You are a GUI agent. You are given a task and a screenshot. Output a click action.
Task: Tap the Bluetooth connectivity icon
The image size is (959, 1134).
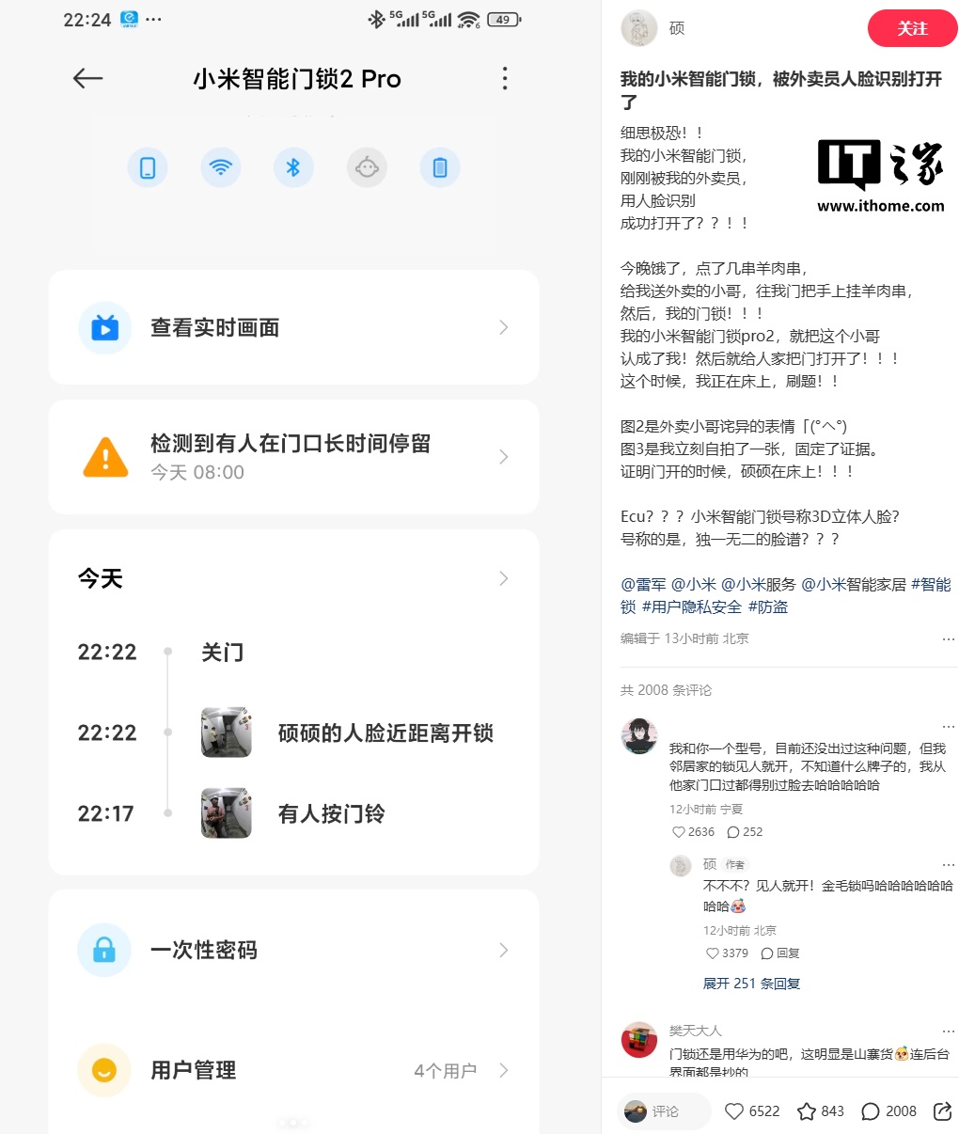tap(293, 166)
